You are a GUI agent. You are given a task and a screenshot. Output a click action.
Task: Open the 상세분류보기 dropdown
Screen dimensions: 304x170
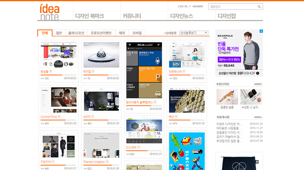[194, 33]
